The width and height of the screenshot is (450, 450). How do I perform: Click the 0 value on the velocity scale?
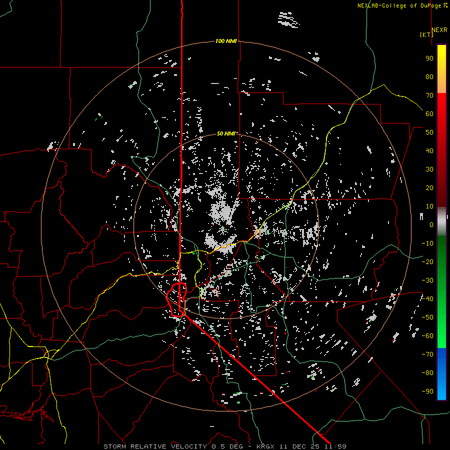(x=431, y=225)
